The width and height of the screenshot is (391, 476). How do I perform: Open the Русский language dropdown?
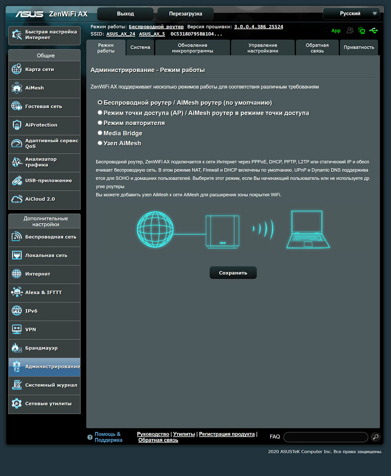point(351,14)
